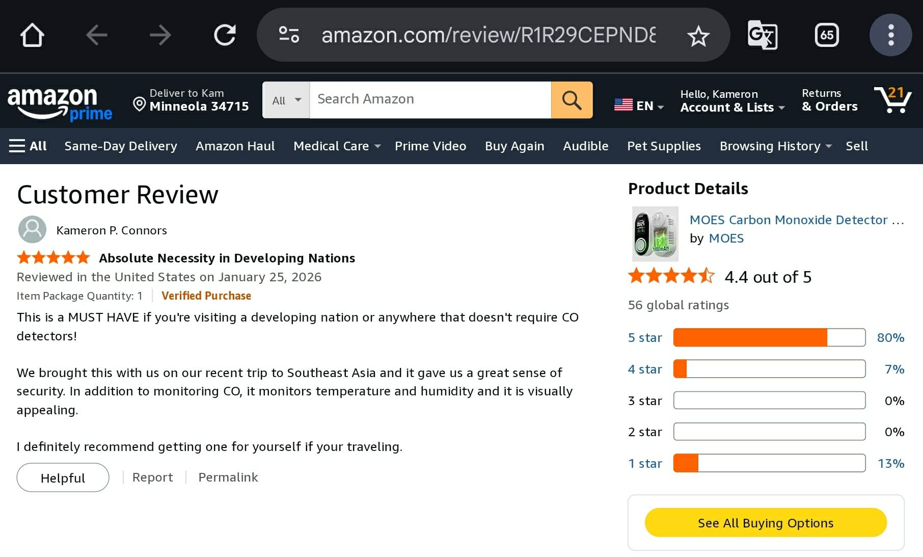Reload the page with the refresh icon
This screenshot has height=557, width=923.
pos(225,35)
